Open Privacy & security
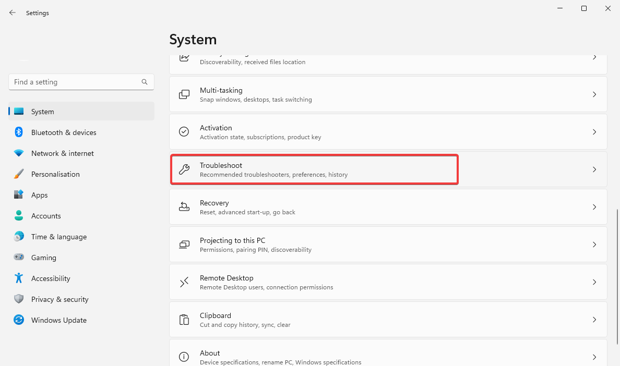 tap(81, 299)
